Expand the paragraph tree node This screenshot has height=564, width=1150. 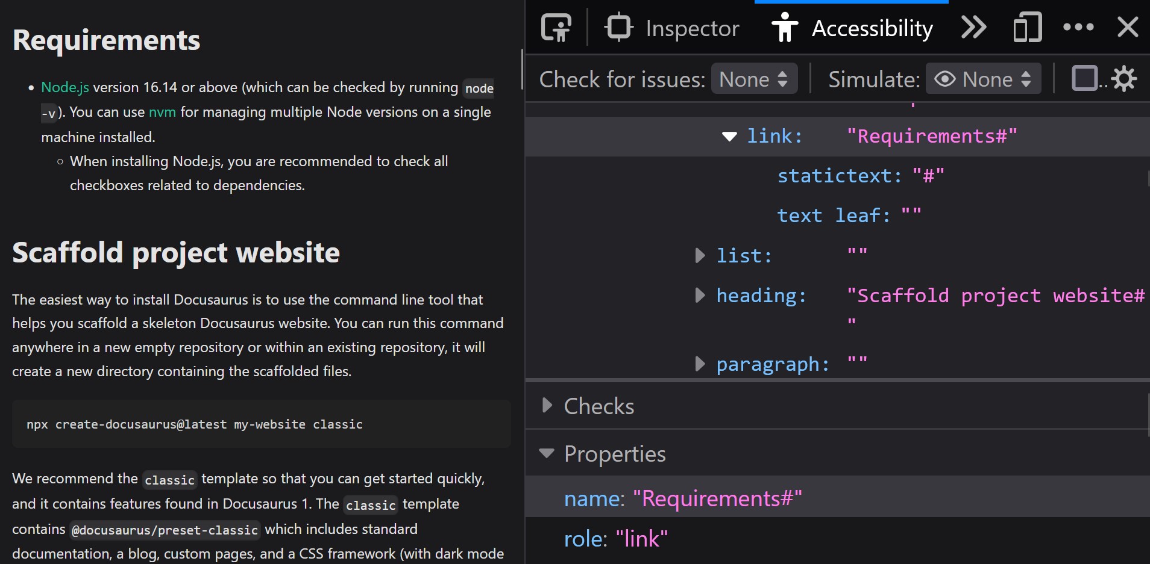(700, 364)
